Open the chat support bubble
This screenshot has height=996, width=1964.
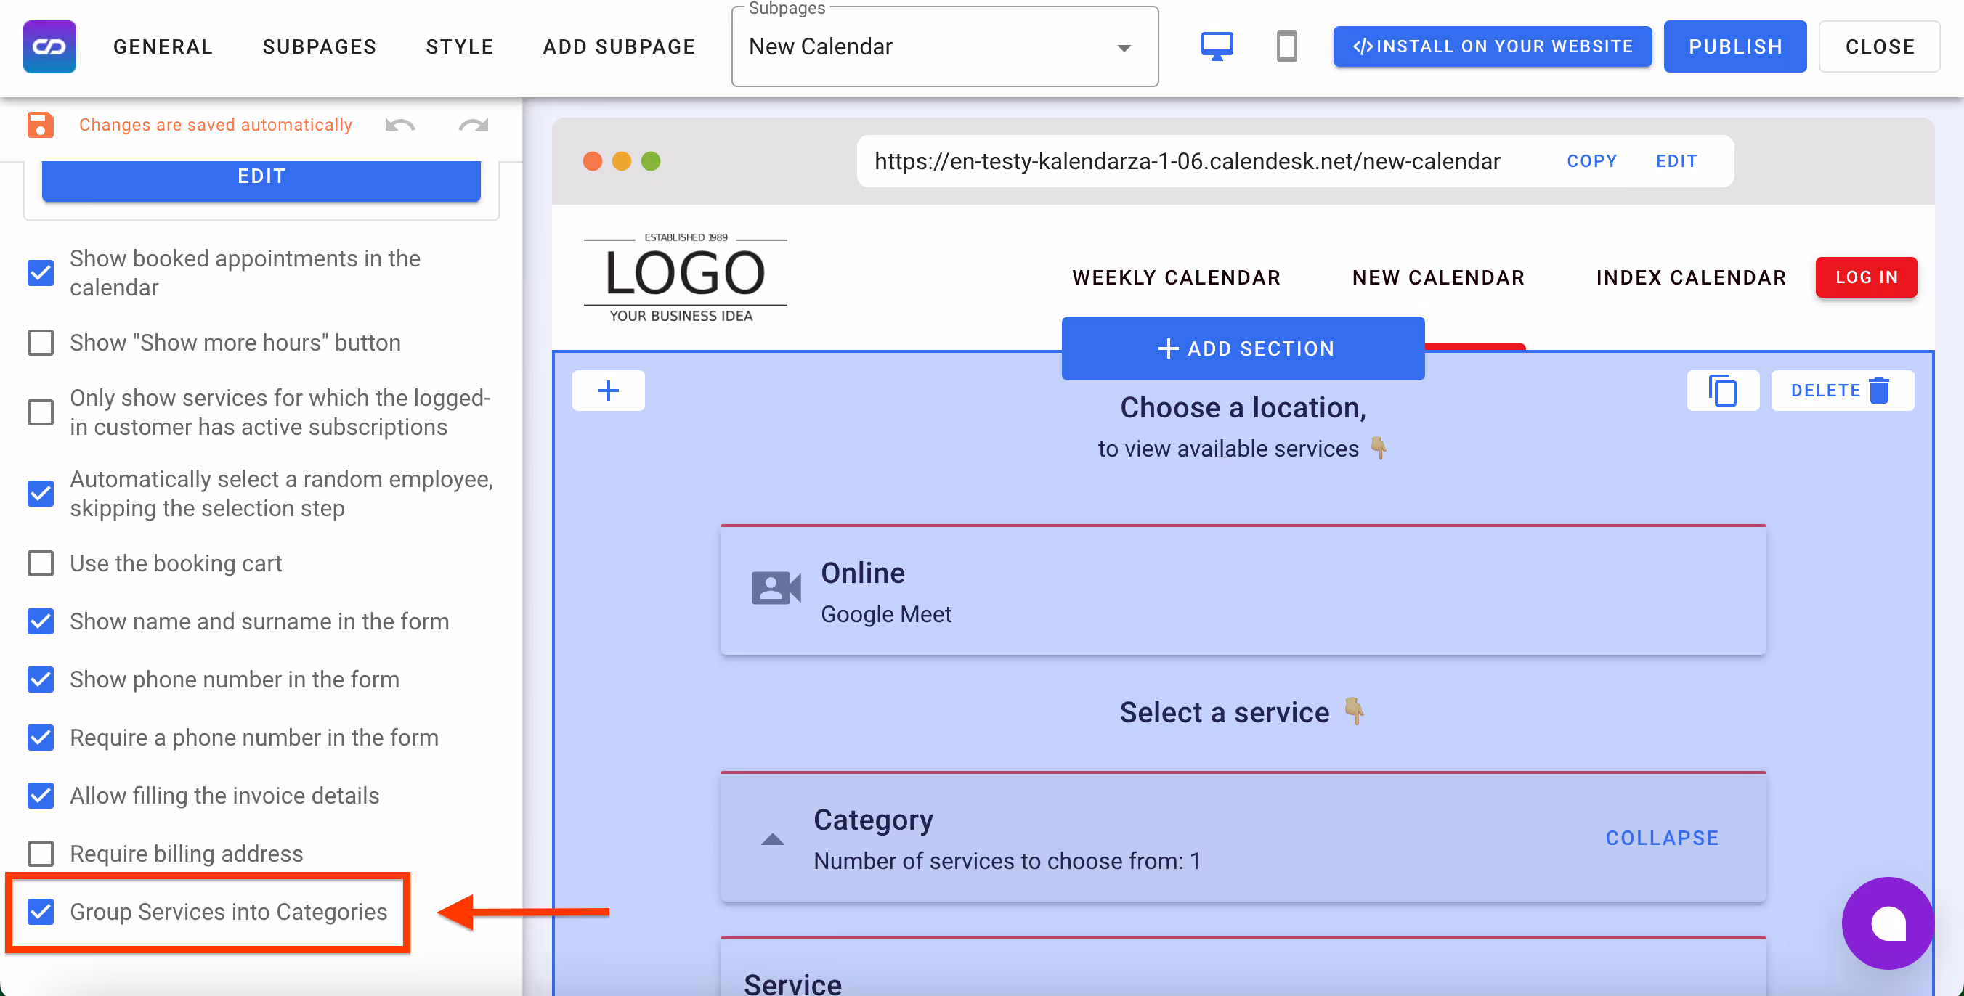pyautogui.click(x=1887, y=923)
